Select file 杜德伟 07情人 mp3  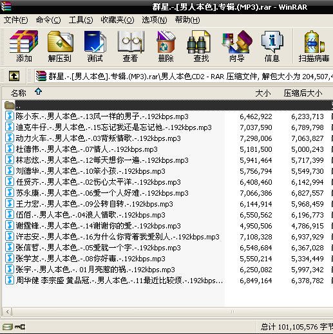(x=86, y=149)
